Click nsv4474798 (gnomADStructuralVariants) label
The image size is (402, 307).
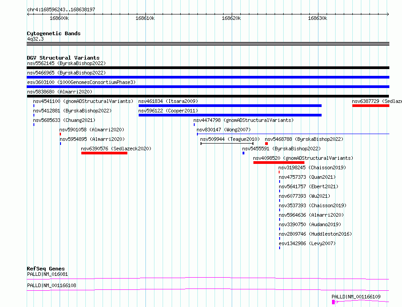pos(243,120)
